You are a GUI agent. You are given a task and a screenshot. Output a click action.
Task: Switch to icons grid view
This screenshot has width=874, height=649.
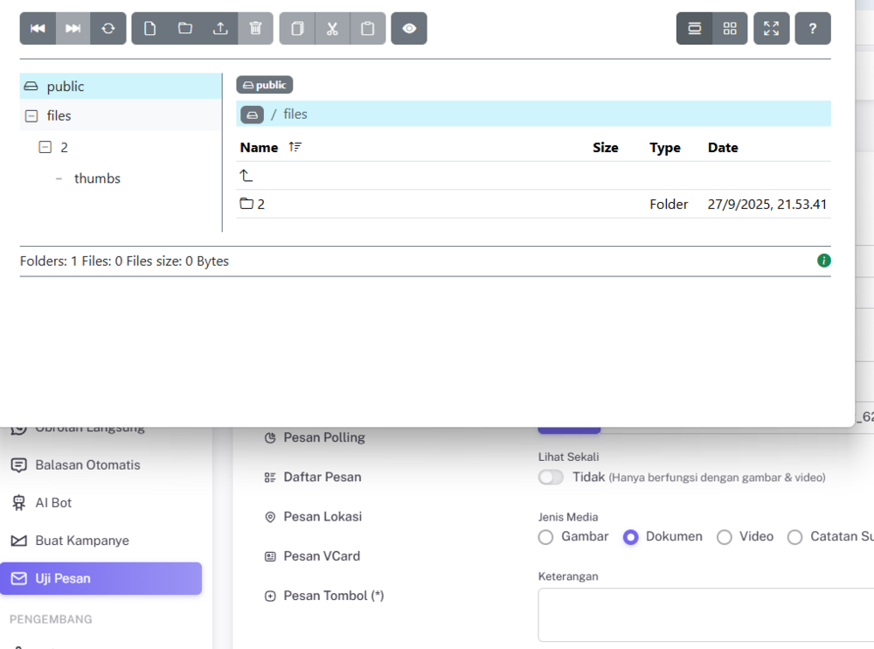[x=730, y=29]
